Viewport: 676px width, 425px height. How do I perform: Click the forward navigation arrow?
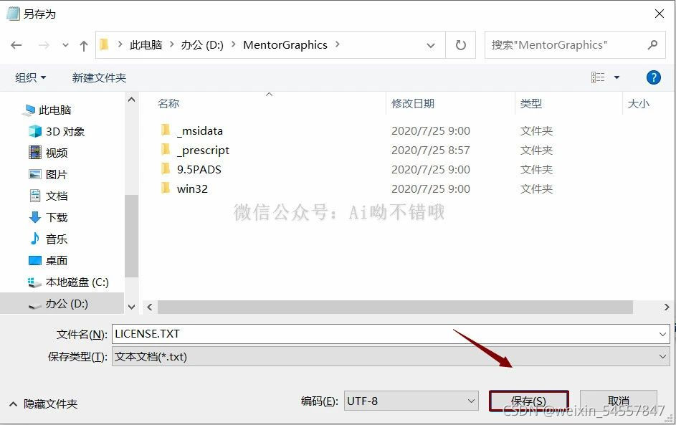tap(44, 45)
